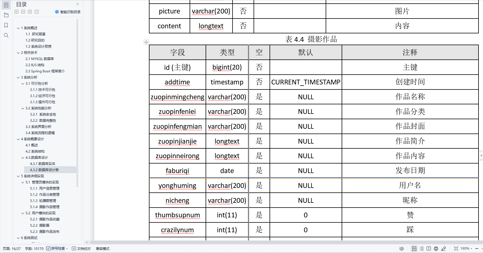Image resolution: width=483 pixels, height=253 pixels.
Task: Jump to 5.1.3 轮播图管理 heading
Action: pos(43,201)
